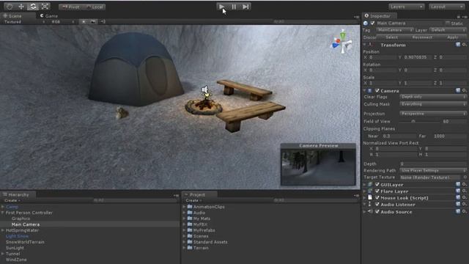Viewport: 469px width, 264px height.
Task: Toggle scene overlay image button
Action: pyautogui.click(x=93, y=21)
